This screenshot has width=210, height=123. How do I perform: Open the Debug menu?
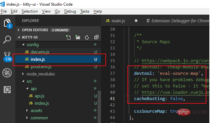pos(70,11)
